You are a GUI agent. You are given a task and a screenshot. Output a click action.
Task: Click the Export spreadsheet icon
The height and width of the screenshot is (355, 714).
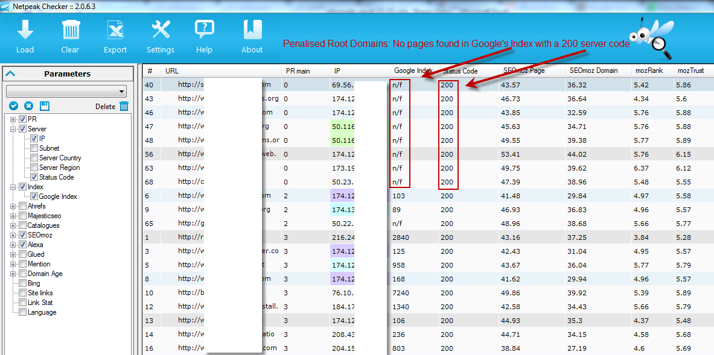click(115, 31)
